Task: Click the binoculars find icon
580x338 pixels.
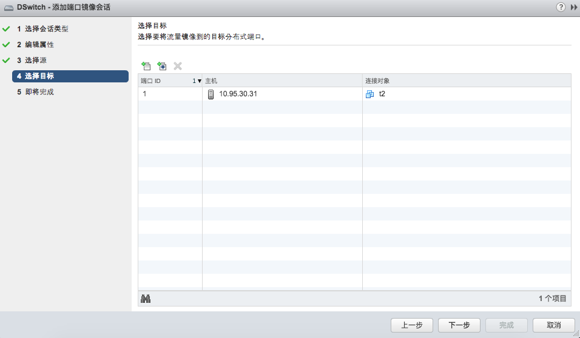Action: [x=146, y=299]
